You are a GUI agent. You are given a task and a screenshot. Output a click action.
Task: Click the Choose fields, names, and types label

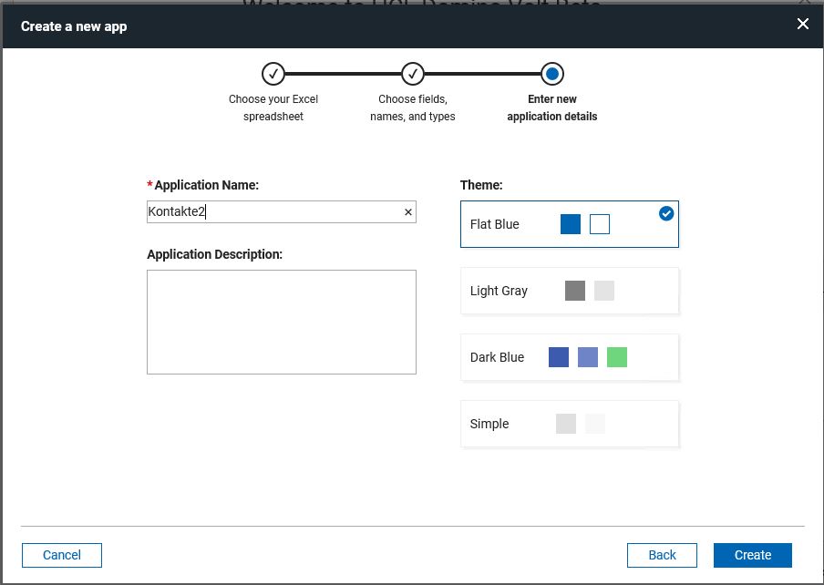(x=413, y=108)
